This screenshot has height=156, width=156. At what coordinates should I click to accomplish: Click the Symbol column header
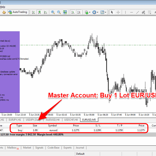click(52, 125)
